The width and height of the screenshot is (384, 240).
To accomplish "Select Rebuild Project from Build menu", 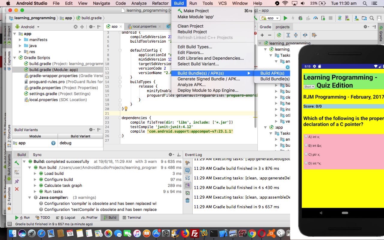I will 213,32.
